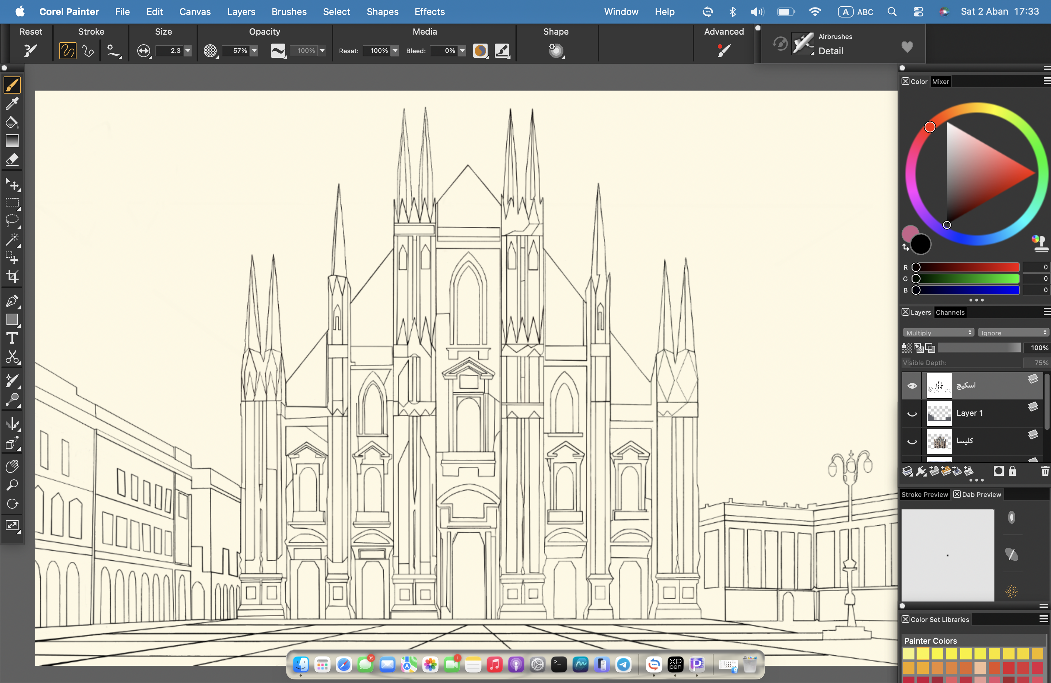The height and width of the screenshot is (683, 1051).
Task: Click the Reset brush tool icon
Action: (x=30, y=51)
